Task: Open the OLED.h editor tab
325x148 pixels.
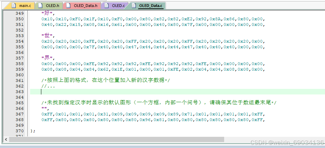Action: (49, 6)
